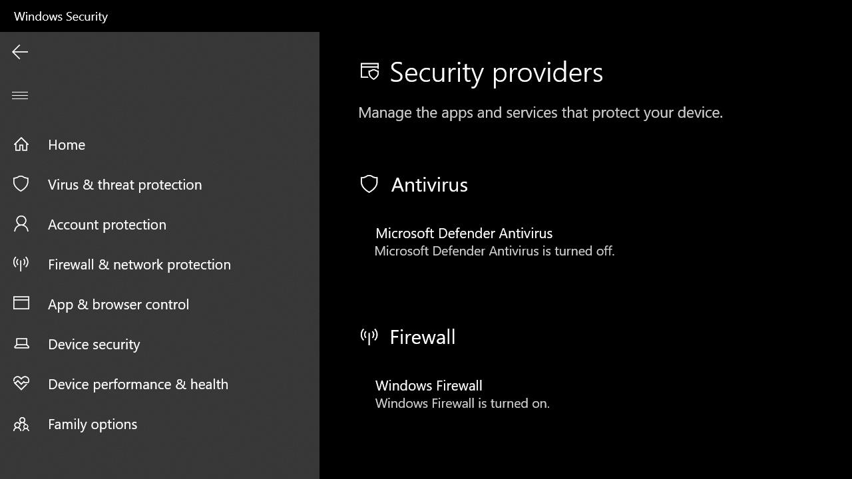852x479 pixels.
Task: Open Device performance & health page
Action: pyautogui.click(x=138, y=384)
